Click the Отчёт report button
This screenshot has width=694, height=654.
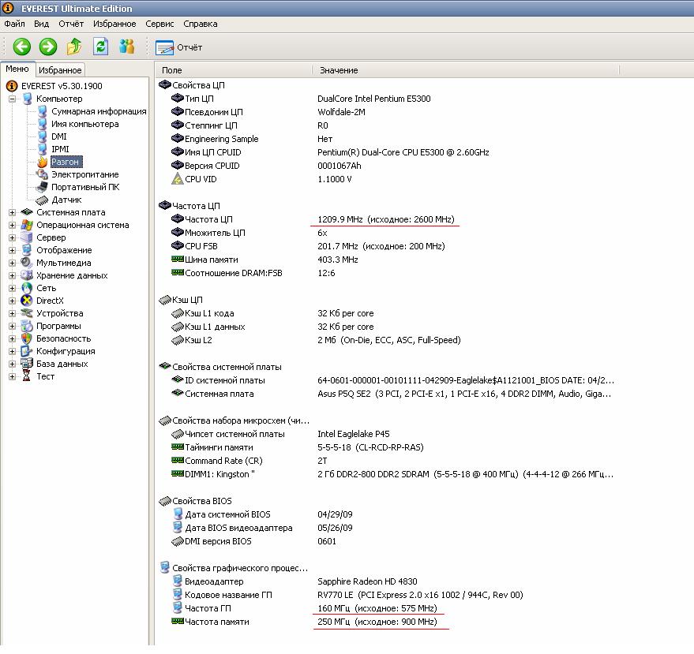click(x=180, y=47)
